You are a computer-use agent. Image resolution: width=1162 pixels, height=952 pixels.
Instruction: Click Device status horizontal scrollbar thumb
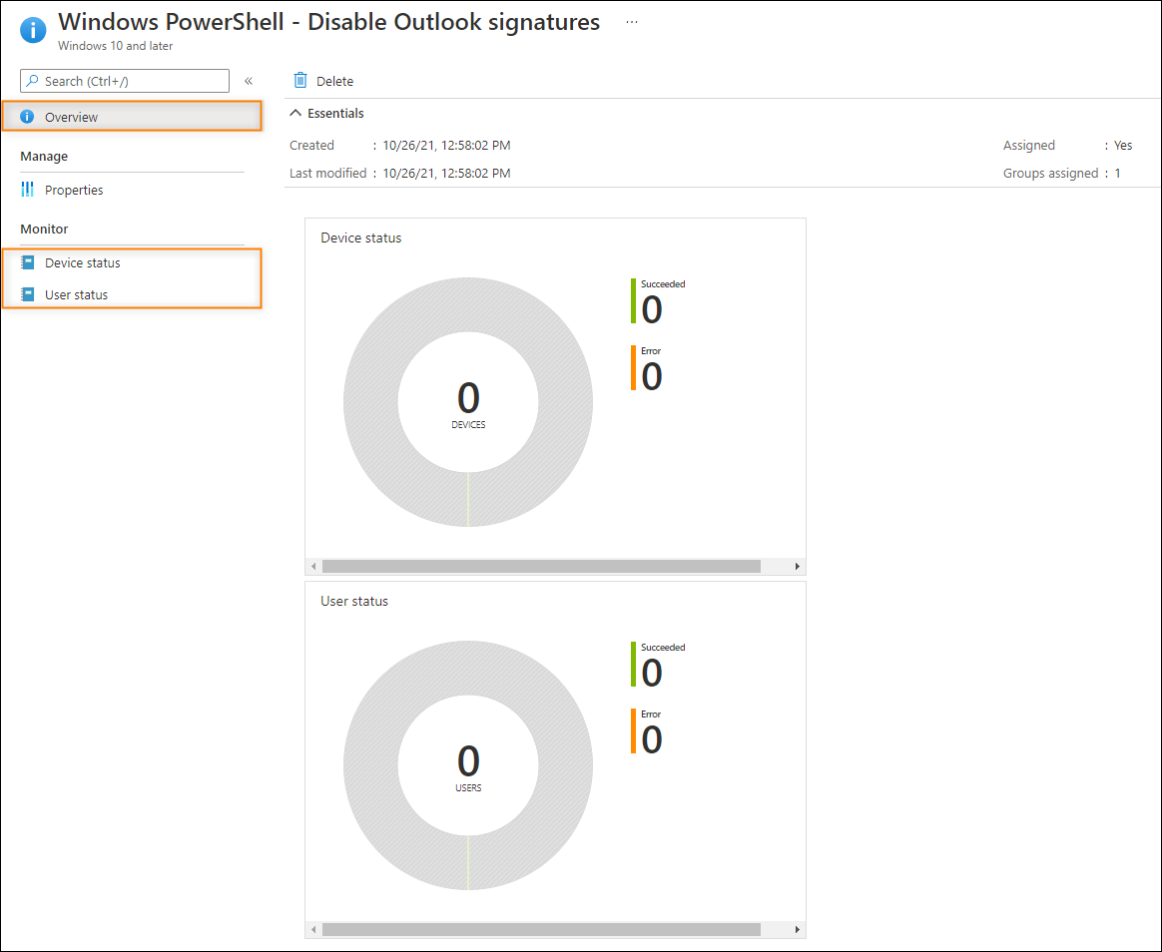point(541,566)
